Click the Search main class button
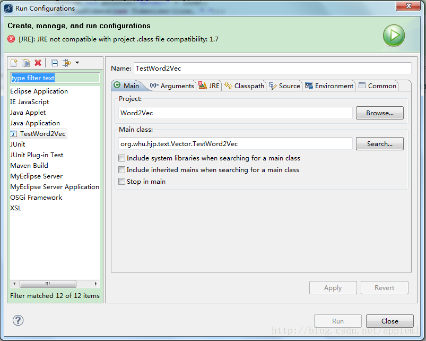 click(x=379, y=143)
